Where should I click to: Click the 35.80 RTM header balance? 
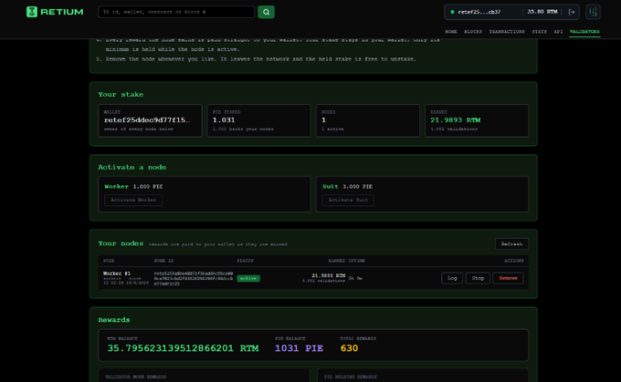click(542, 12)
